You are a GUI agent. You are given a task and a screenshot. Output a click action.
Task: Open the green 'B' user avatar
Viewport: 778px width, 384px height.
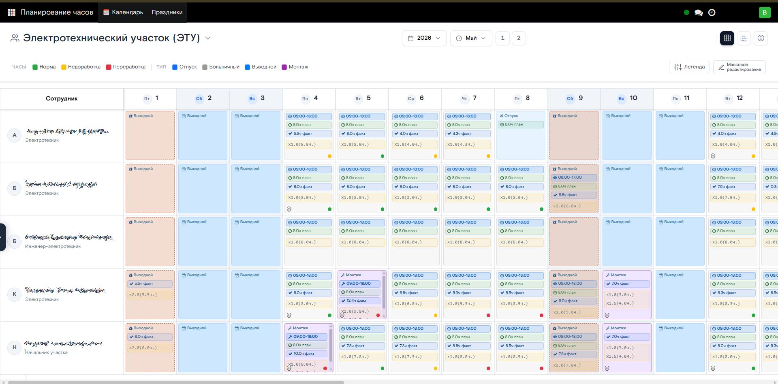[765, 13]
